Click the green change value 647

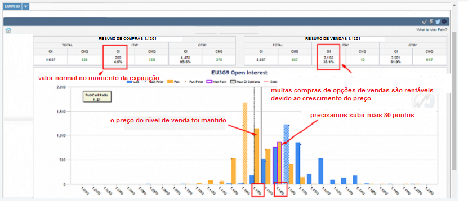pyautogui.click(x=430, y=60)
